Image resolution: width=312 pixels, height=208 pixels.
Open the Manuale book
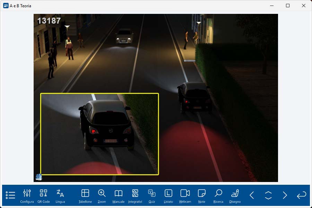point(119,196)
